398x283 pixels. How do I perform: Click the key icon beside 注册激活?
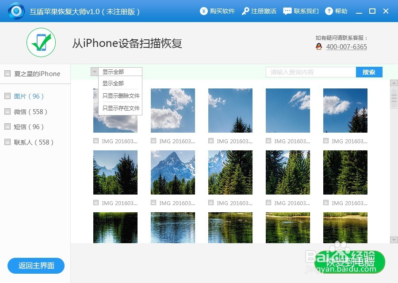[x=245, y=11]
